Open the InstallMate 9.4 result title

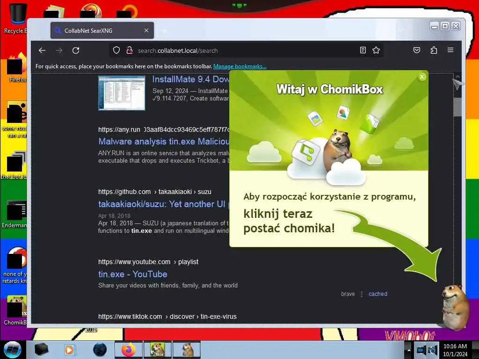coord(191,79)
